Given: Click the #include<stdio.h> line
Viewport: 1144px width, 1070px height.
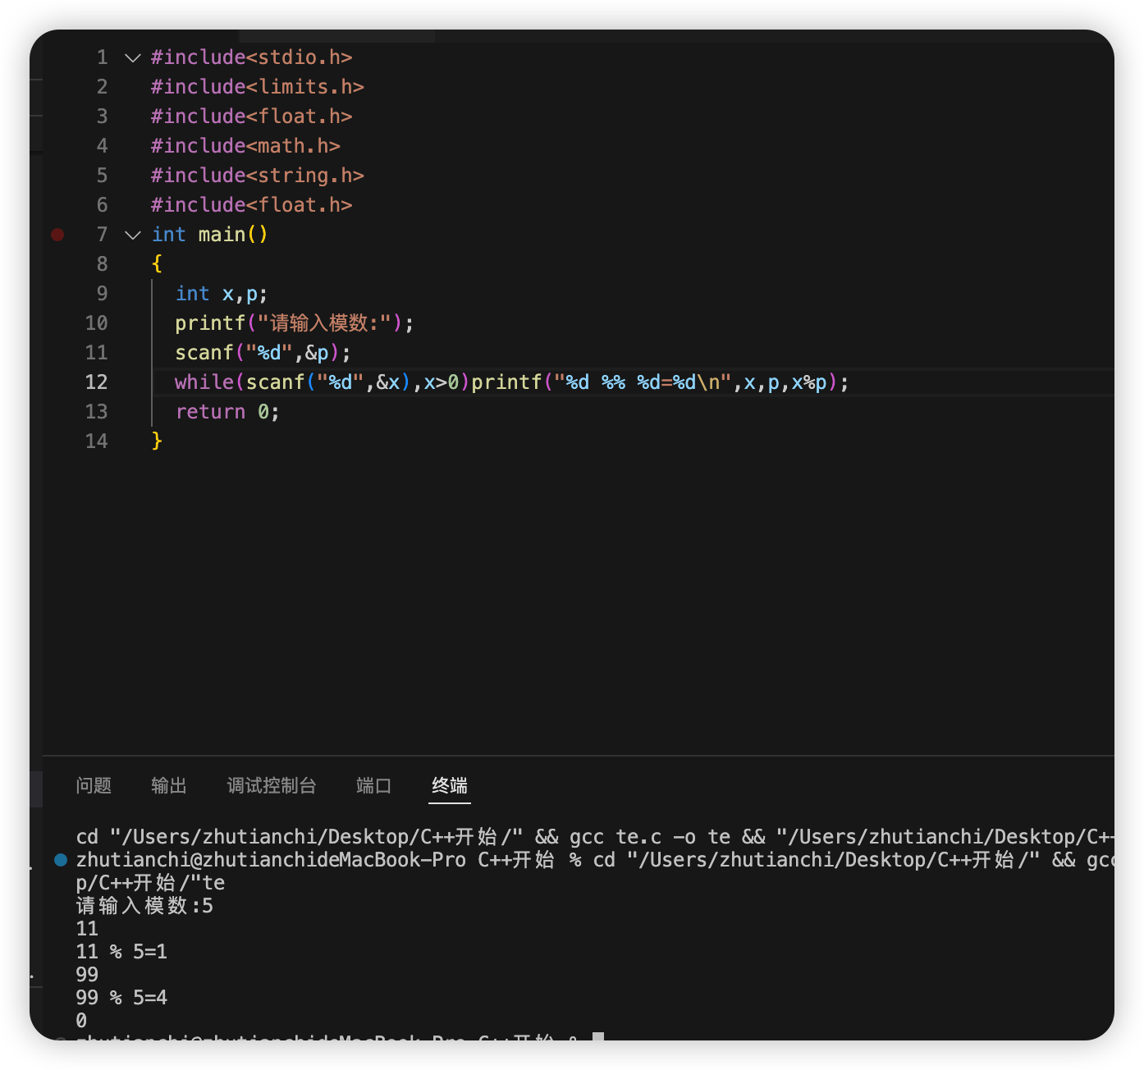Looking at the screenshot, I should [x=252, y=57].
